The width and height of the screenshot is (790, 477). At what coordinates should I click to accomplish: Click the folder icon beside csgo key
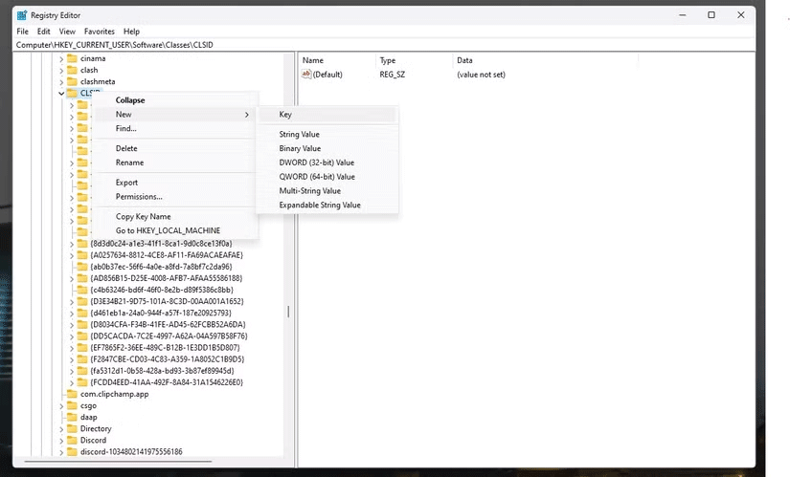click(x=72, y=405)
